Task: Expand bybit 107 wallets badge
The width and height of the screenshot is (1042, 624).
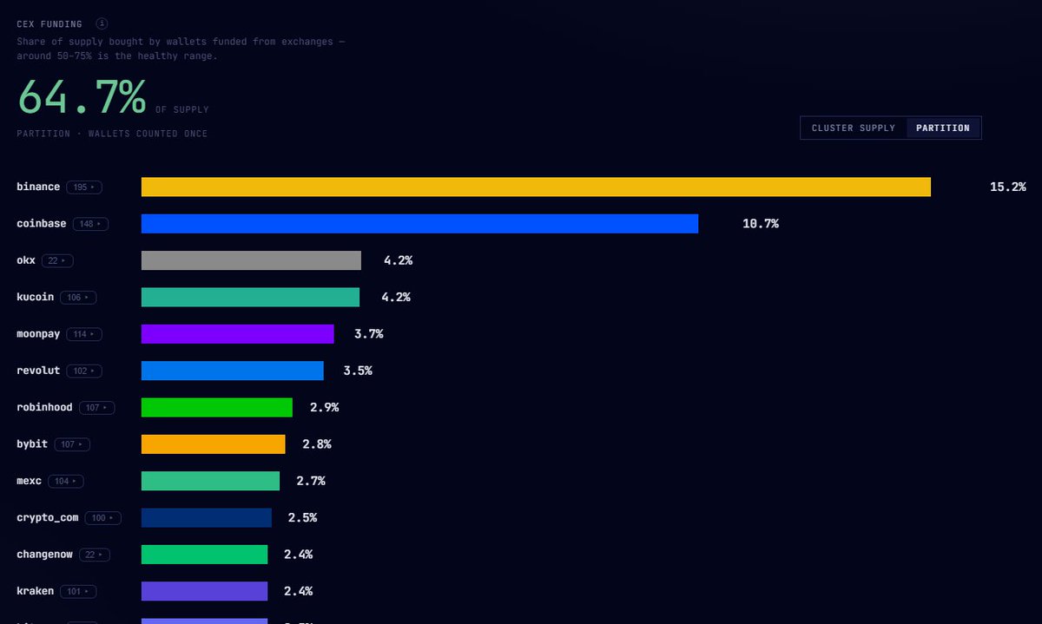Action: pyautogui.click(x=72, y=444)
